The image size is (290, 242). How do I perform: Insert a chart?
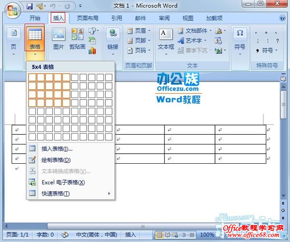(x=92, y=50)
